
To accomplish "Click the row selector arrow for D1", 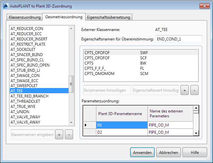I will (x=89, y=125).
